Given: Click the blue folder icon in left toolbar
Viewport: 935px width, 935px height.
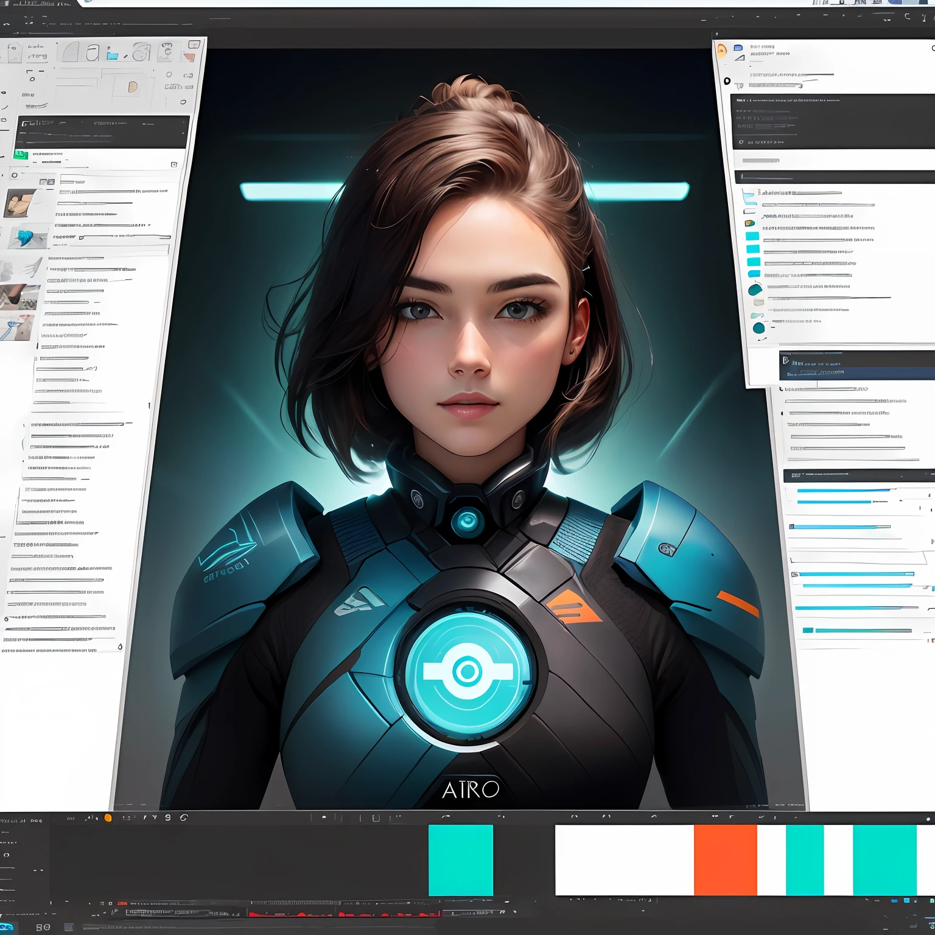Looking at the screenshot, I should pyautogui.click(x=112, y=55).
